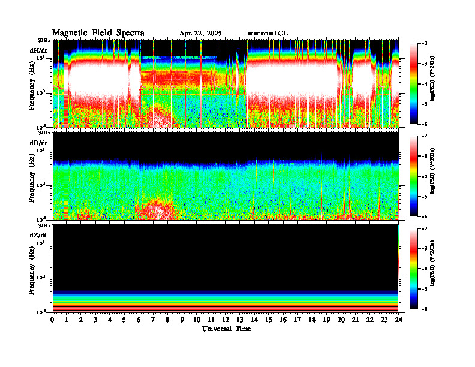Screen dimensions: 475x367
Task: Click the "-6" value on dH/dt colorbar
Action: coord(425,124)
